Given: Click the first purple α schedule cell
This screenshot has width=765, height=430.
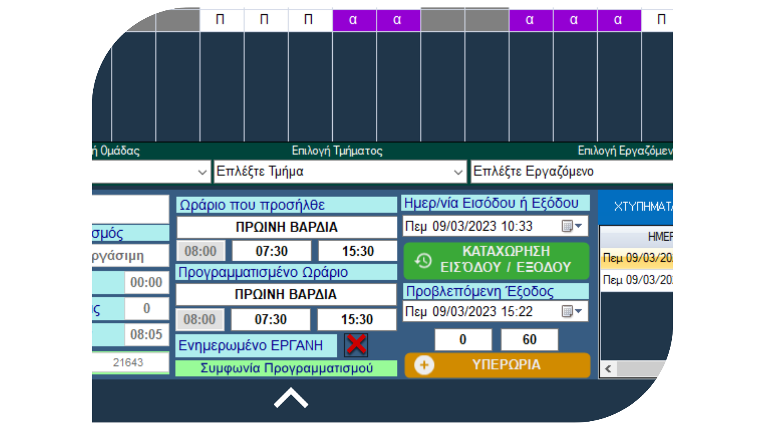Looking at the screenshot, I should click(354, 20).
